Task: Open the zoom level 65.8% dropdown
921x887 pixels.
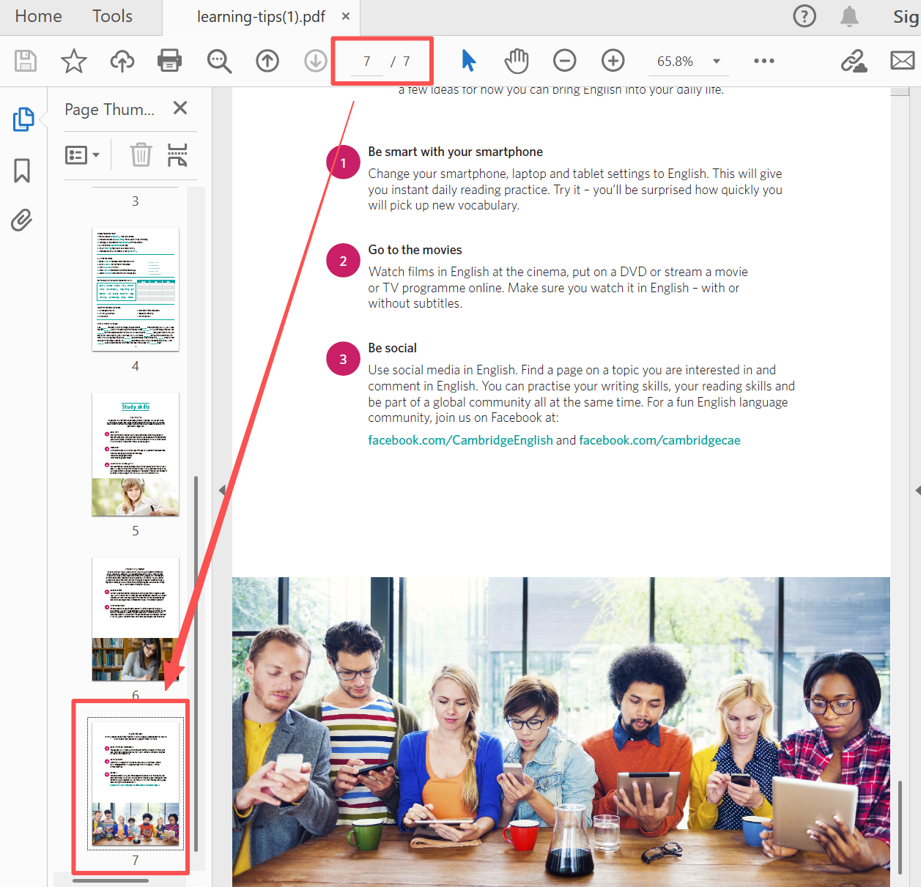Action: 716,62
